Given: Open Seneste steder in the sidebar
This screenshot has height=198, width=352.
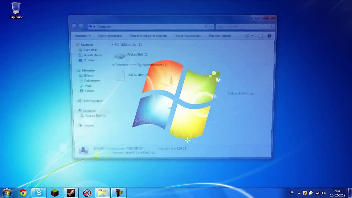Looking at the screenshot, I should (x=92, y=55).
